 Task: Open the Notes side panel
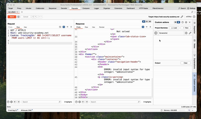(x=194, y=44)
